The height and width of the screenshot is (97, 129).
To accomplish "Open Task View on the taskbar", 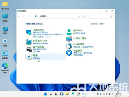I will tap(56, 94).
